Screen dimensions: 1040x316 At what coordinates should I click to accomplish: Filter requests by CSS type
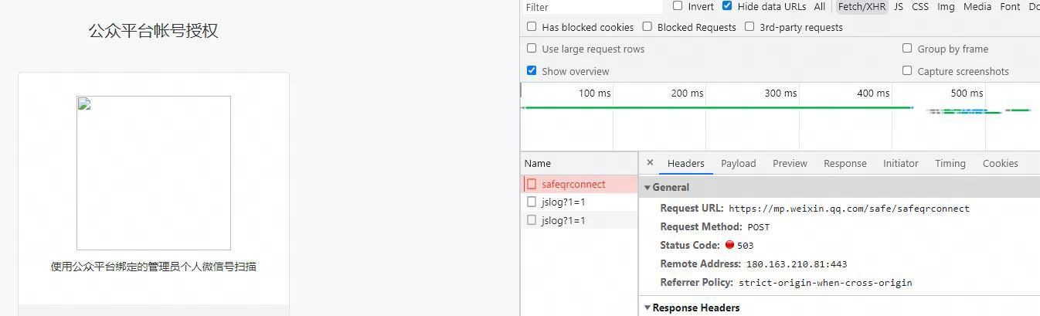point(920,6)
